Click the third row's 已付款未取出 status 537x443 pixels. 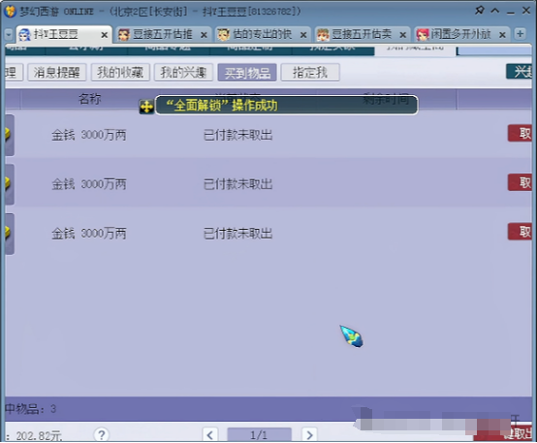237,234
